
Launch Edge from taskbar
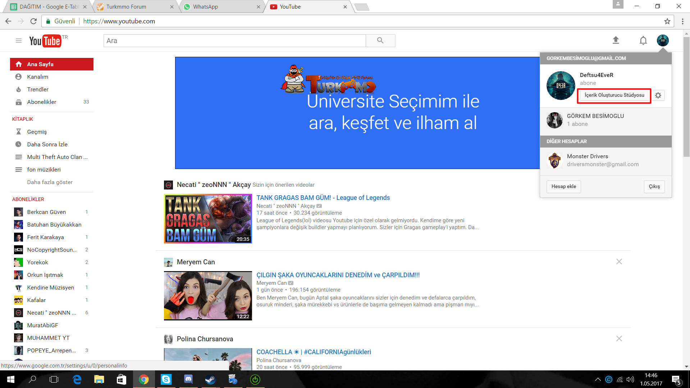point(77,379)
